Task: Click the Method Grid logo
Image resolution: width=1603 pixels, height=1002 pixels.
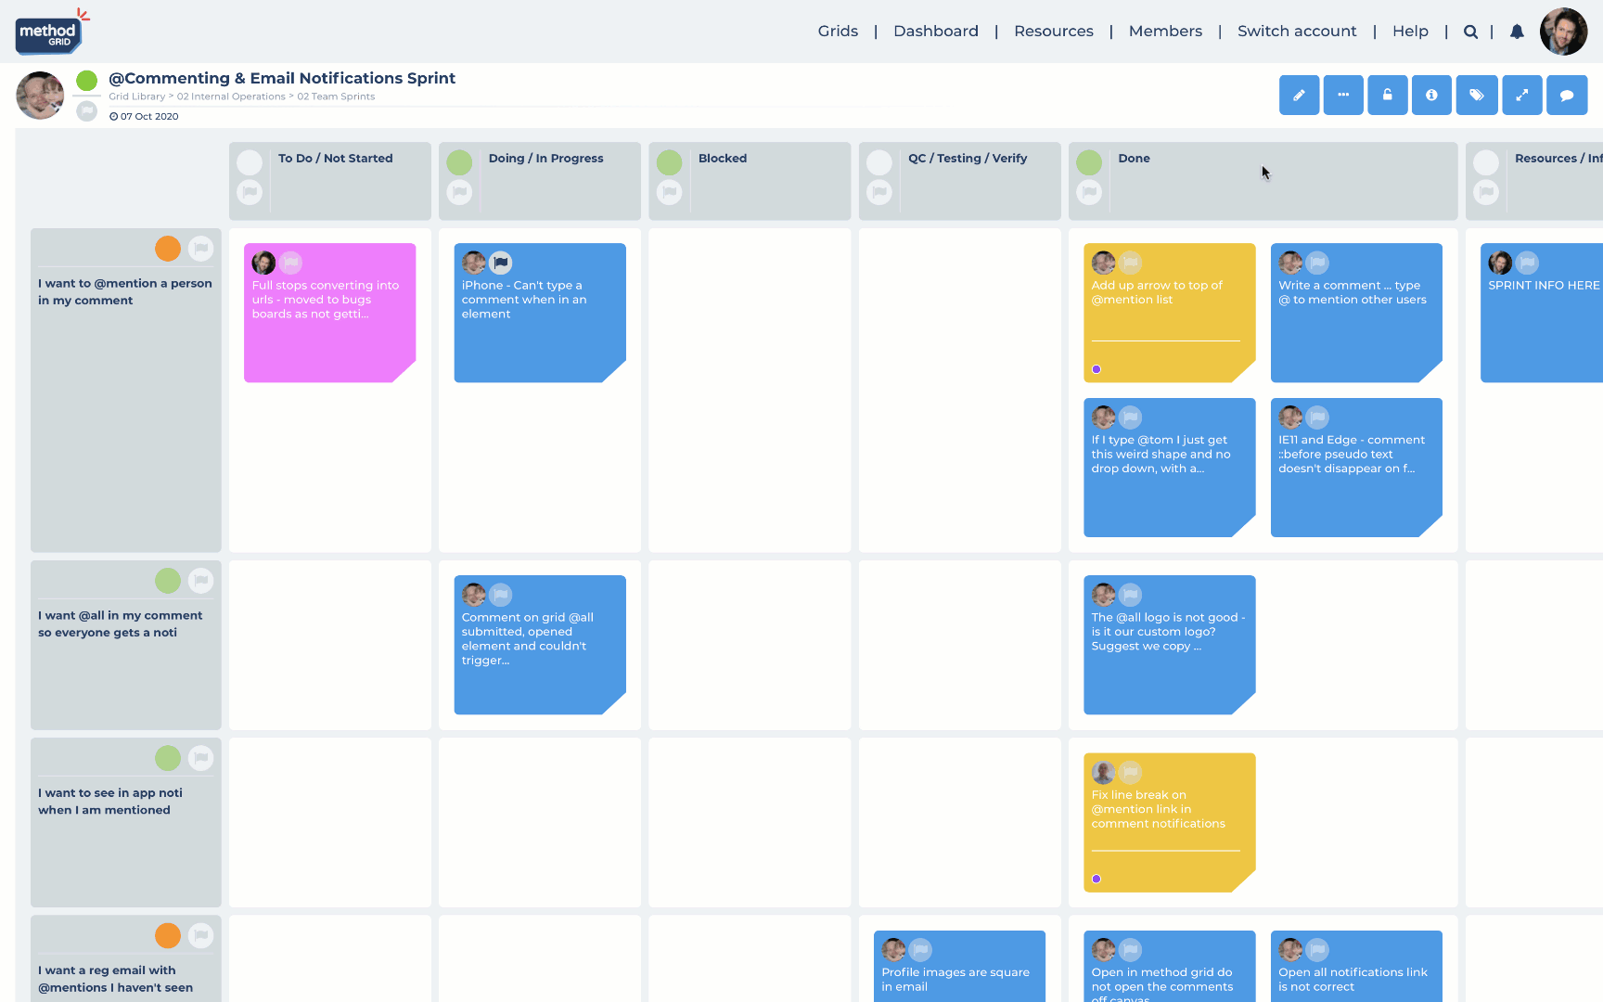Action: click(51, 32)
